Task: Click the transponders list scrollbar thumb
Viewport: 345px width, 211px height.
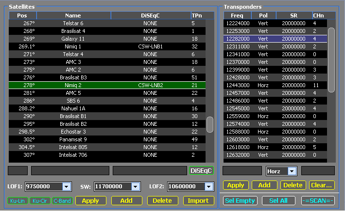Action: click(331, 60)
